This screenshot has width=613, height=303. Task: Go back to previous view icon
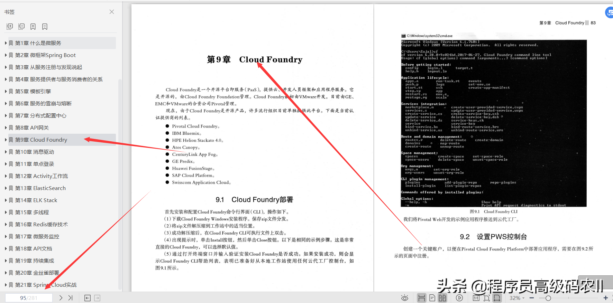[x=88, y=298]
